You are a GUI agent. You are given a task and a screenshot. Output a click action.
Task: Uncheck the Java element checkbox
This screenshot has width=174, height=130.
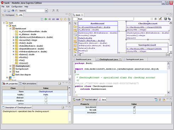coord(134,107)
